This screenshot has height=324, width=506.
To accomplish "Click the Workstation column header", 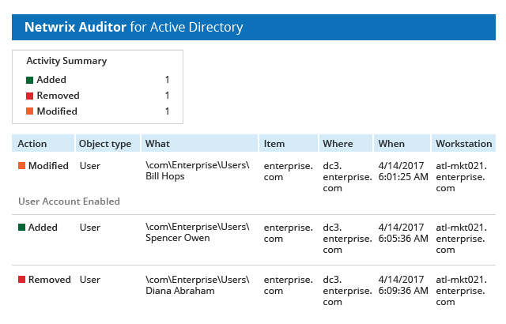I will [464, 144].
